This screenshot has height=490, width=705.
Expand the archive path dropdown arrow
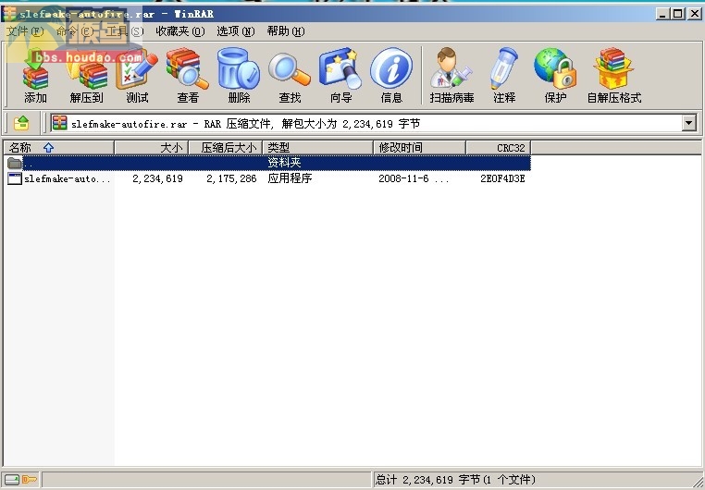coord(689,123)
